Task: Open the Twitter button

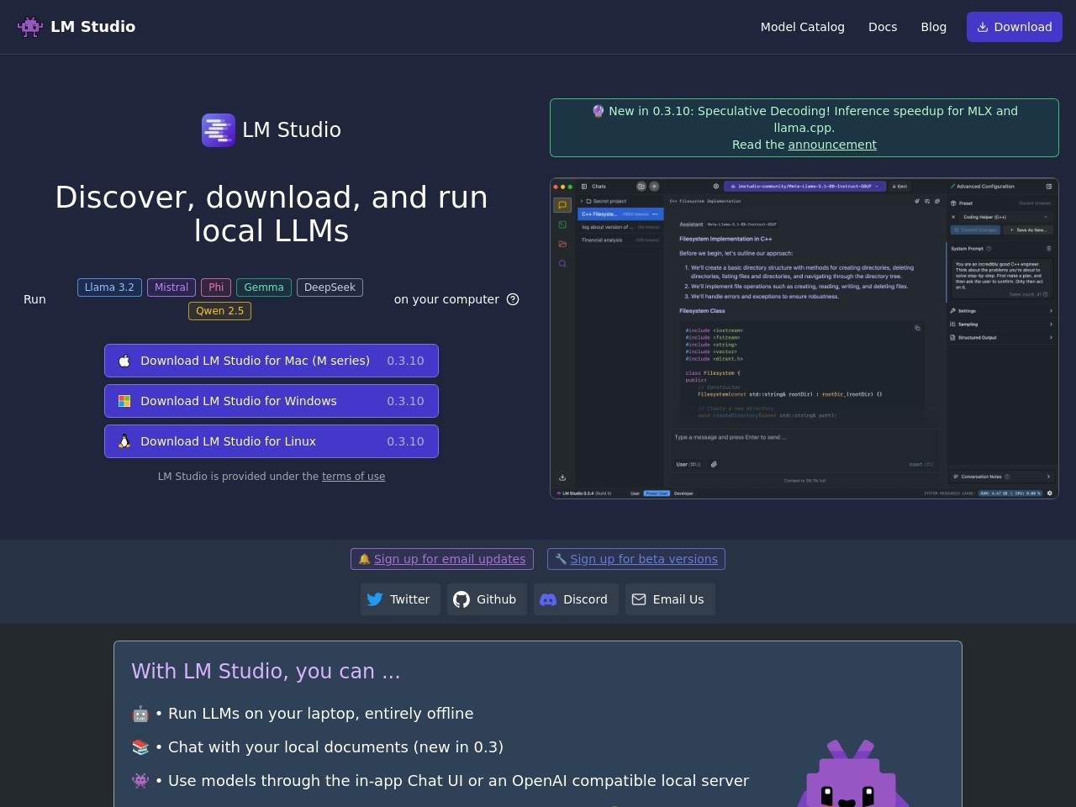Action: [x=400, y=599]
